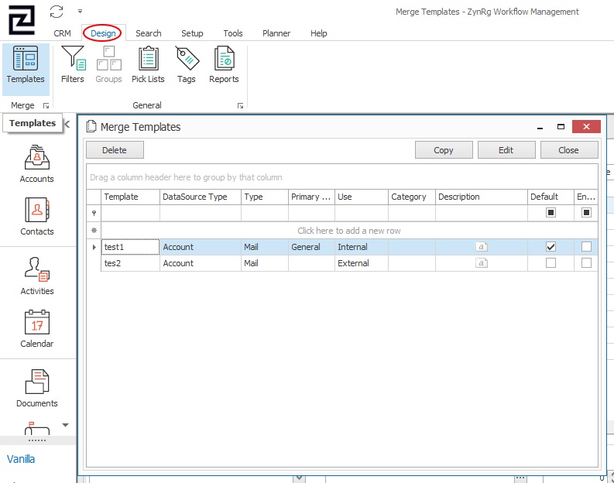The image size is (614, 483).
Task: Toggle Enabled checkbox for test1 row
Action: tap(586, 247)
